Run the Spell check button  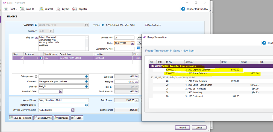77,118
